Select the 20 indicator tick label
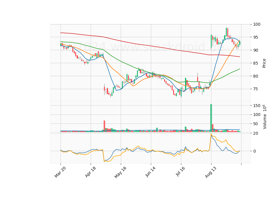 click(256, 133)
